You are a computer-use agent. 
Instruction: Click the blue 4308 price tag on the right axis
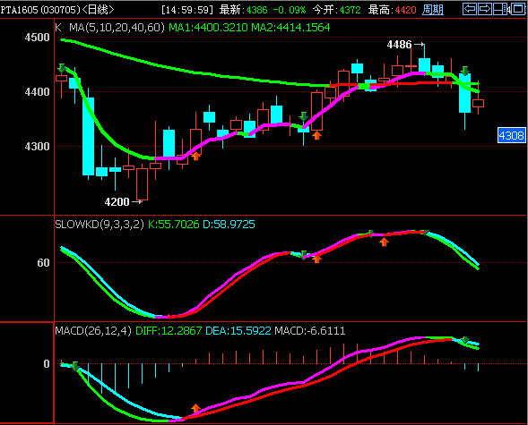(512, 135)
